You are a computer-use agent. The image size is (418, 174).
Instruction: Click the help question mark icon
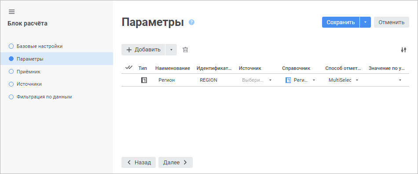click(x=191, y=22)
